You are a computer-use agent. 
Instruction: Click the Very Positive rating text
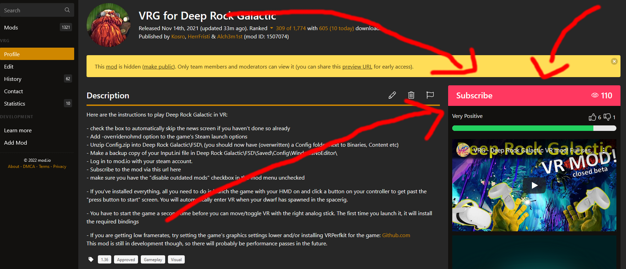click(x=467, y=116)
